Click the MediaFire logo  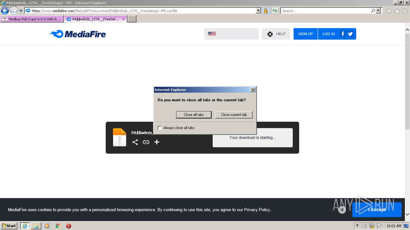tap(78, 34)
